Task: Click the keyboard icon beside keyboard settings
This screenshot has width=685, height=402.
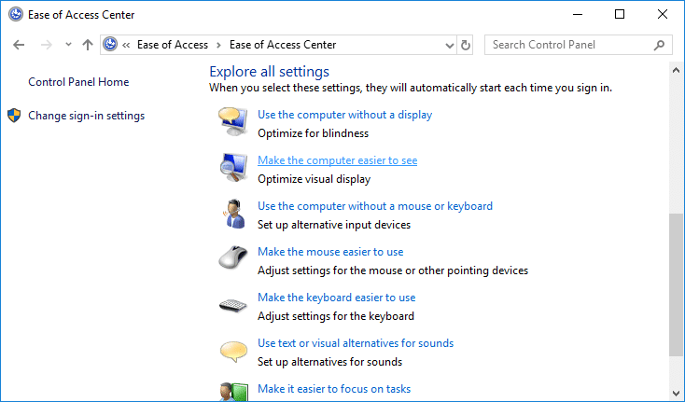Action: tap(231, 305)
